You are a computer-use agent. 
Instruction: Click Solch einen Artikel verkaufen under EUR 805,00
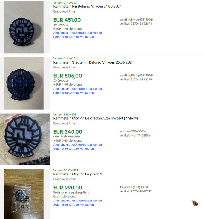pyautogui.click(x=73, y=93)
